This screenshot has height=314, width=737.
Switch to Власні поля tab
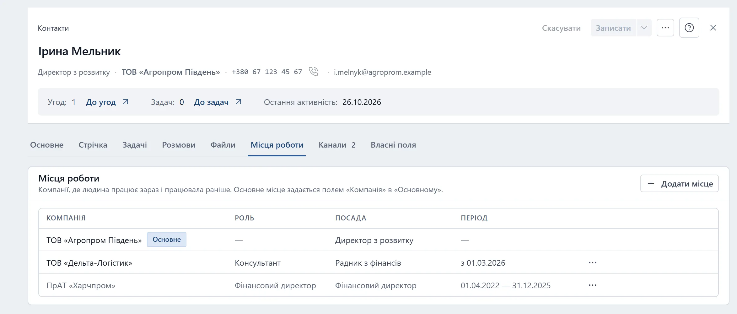pos(393,145)
